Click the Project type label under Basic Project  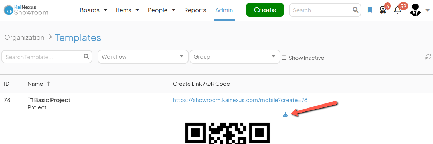click(x=37, y=107)
